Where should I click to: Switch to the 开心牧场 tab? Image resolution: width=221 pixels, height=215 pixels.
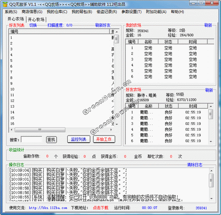36,19
